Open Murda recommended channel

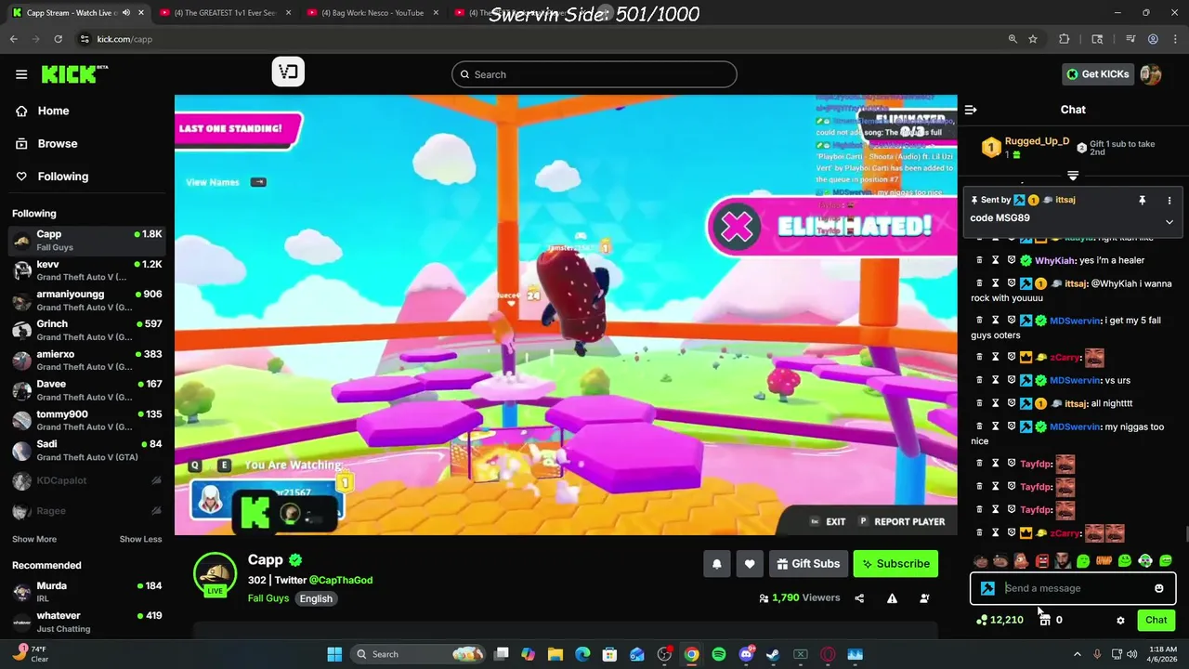(x=86, y=592)
